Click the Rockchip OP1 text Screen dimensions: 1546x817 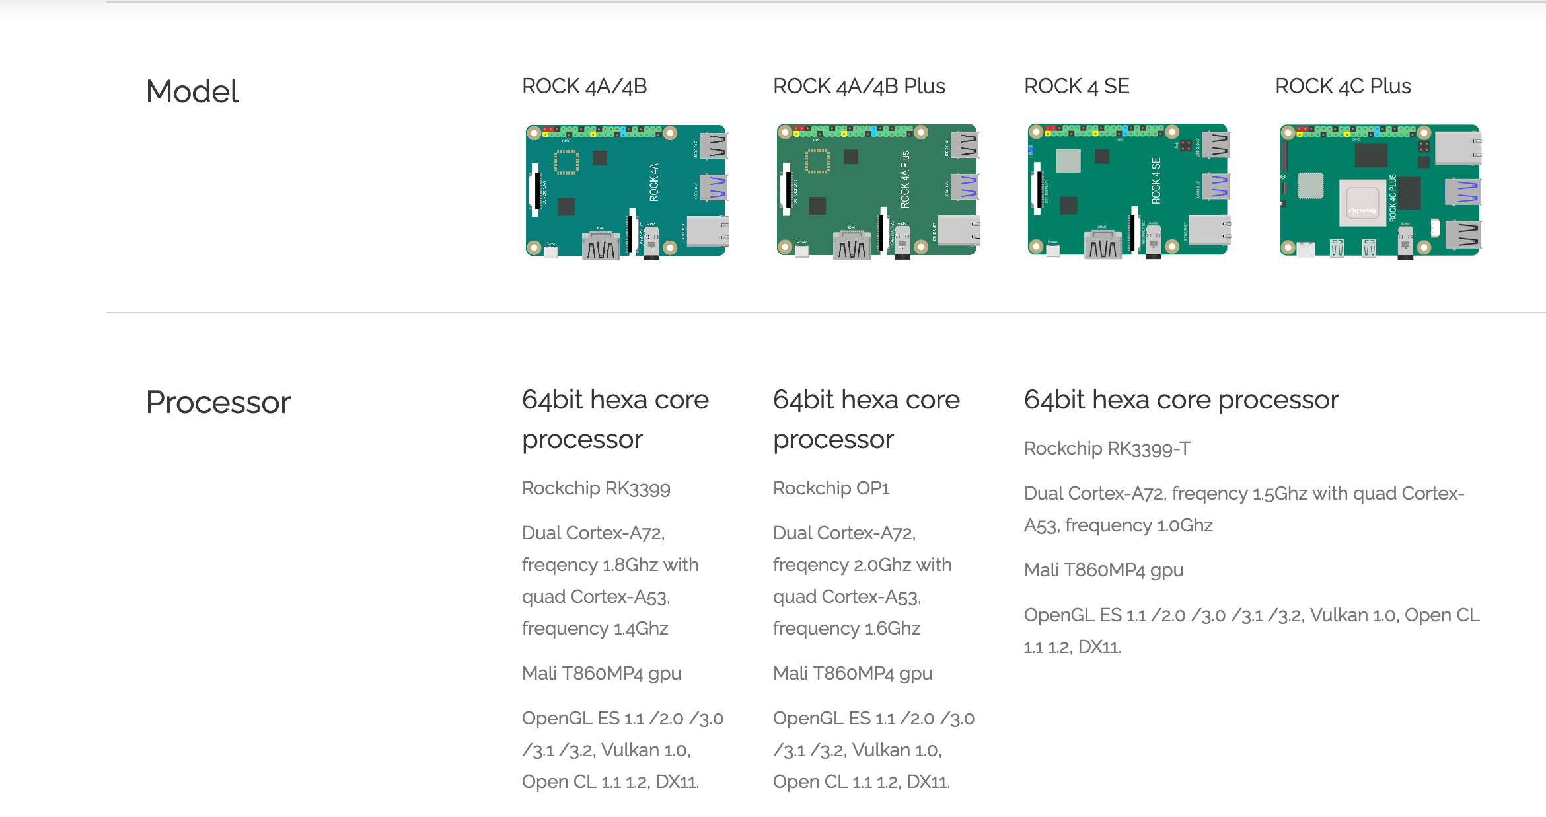(x=831, y=488)
